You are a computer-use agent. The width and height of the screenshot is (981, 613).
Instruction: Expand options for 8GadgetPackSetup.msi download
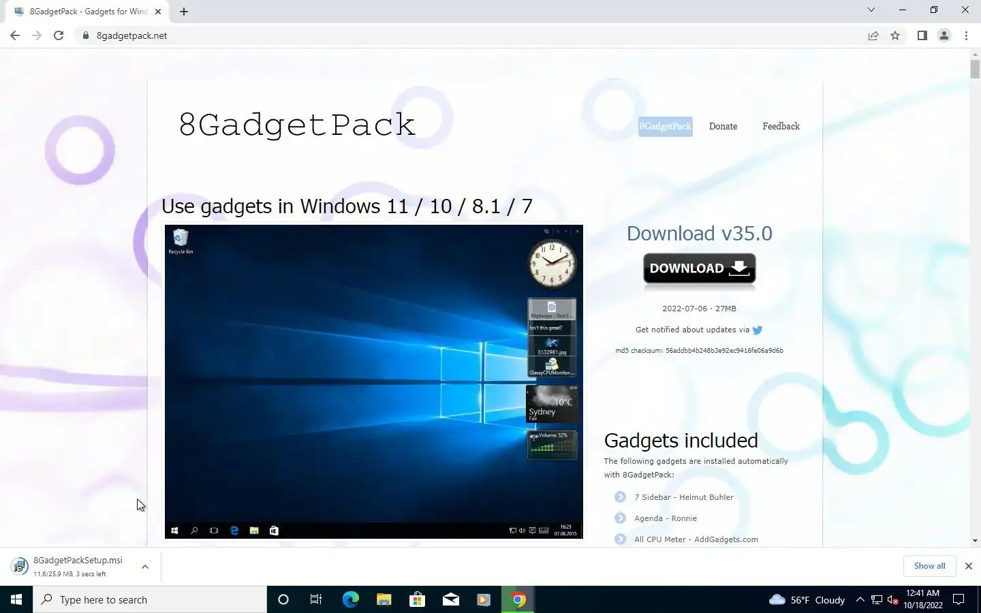(145, 567)
